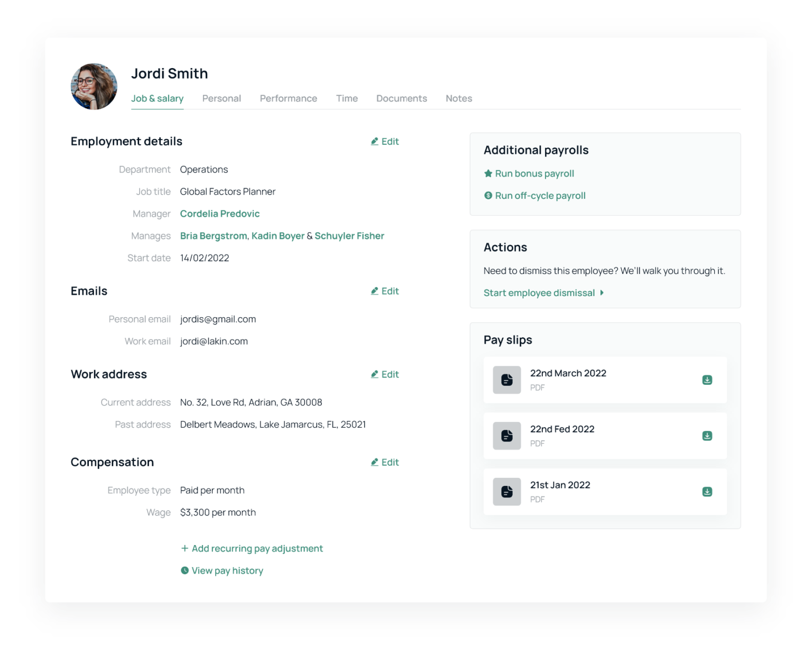The width and height of the screenshot is (812, 655).
Task: Click the edit pencil icon next to Emails
Action: pos(375,291)
